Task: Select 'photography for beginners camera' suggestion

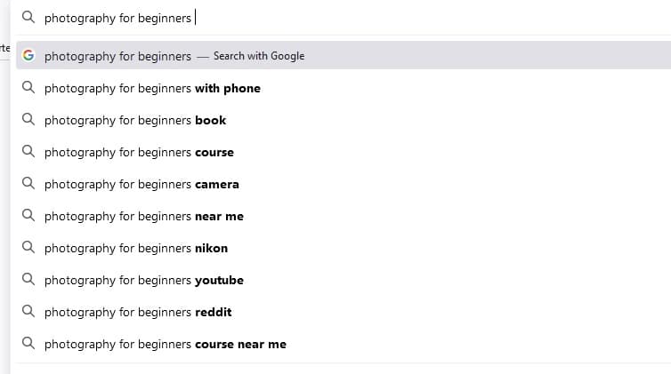Action: point(344,184)
